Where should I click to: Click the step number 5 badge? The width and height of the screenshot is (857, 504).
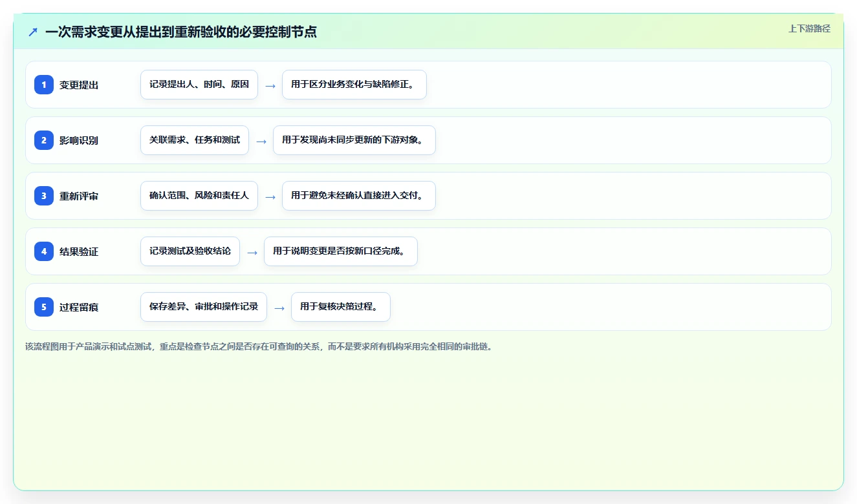[x=44, y=307]
